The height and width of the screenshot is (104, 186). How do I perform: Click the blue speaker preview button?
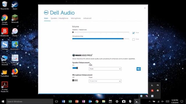point(139,69)
